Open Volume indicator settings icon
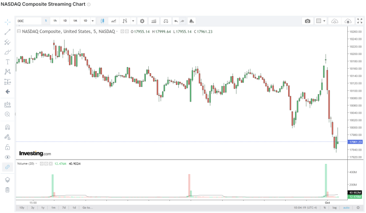 click(x=46, y=164)
